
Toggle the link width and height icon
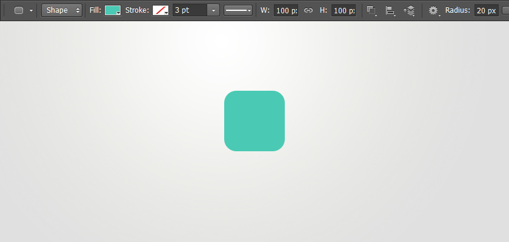coord(308,10)
